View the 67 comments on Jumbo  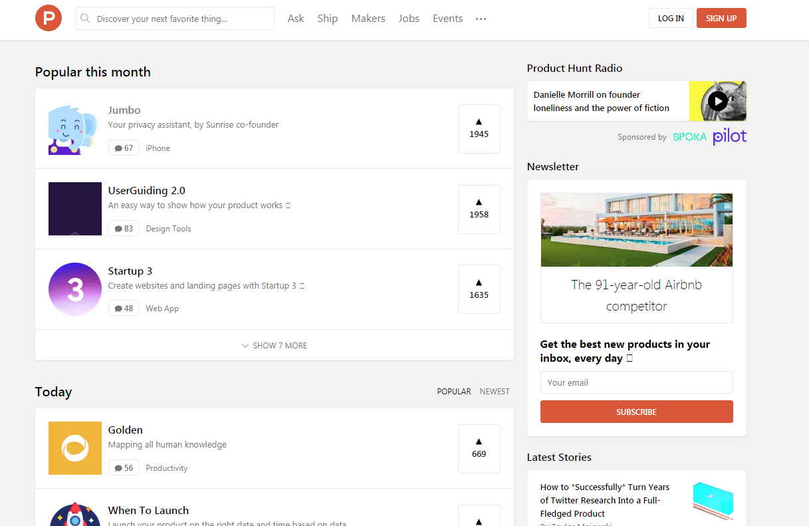point(124,148)
